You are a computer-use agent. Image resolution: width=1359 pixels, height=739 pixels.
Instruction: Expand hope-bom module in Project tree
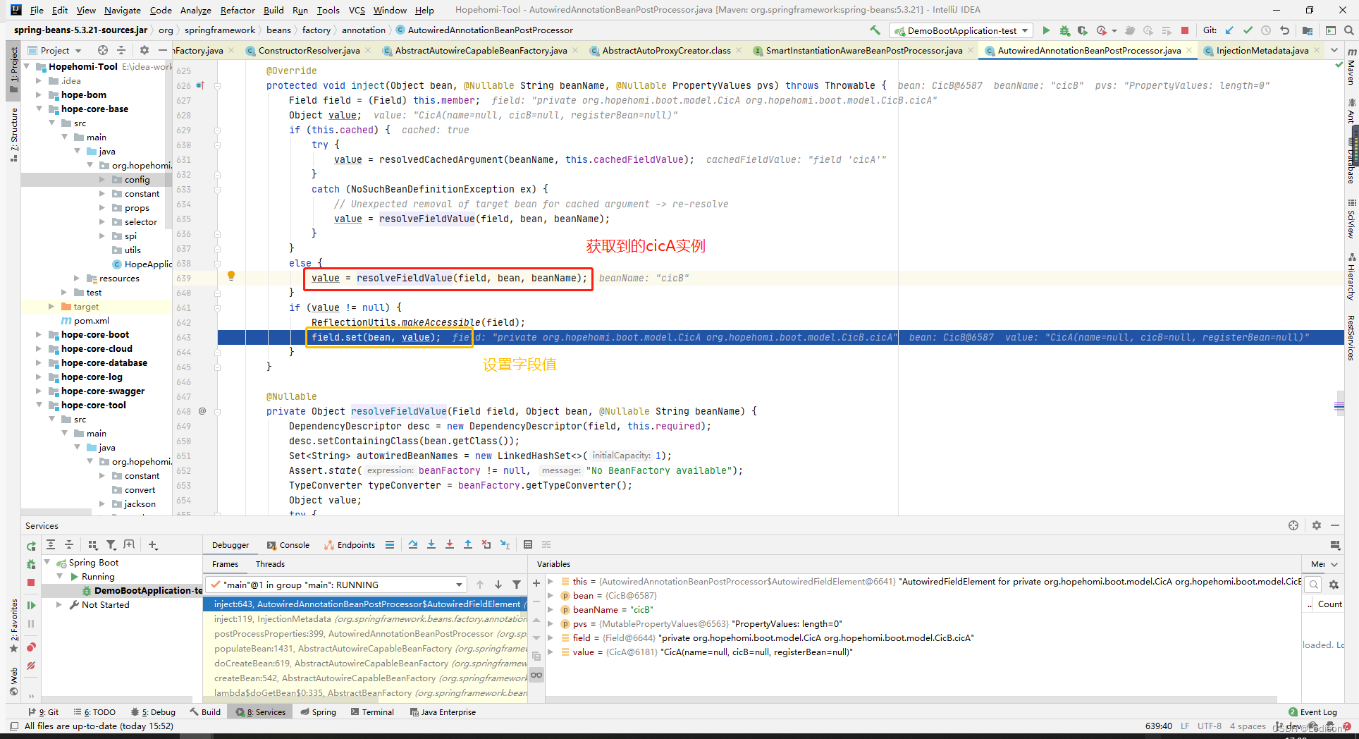pyautogui.click(x=39, y=94)
